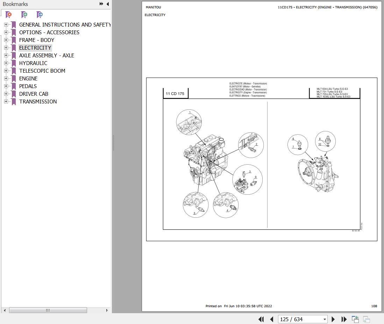Click bookmark icon beside ENGINE
Image resolution: width=384 pixels, height=324 pixels.
pos(14,79)
